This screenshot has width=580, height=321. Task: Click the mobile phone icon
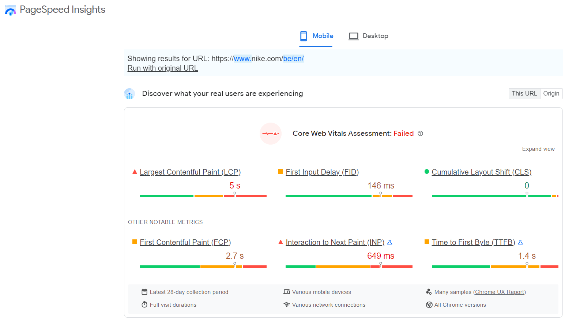point(304,36)
